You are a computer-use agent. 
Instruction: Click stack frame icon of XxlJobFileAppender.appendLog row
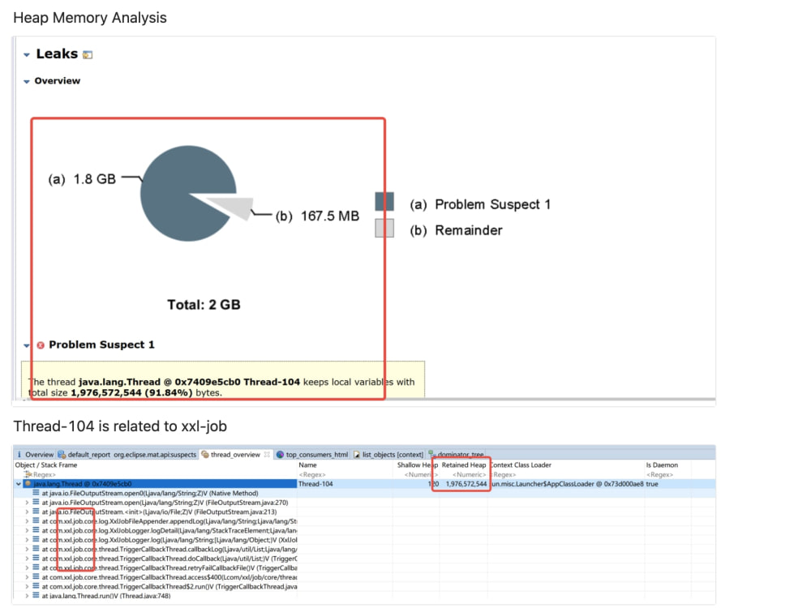click(x=36, y=521)
